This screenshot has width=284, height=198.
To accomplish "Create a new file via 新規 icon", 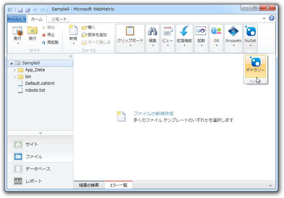I will point(73,31).
